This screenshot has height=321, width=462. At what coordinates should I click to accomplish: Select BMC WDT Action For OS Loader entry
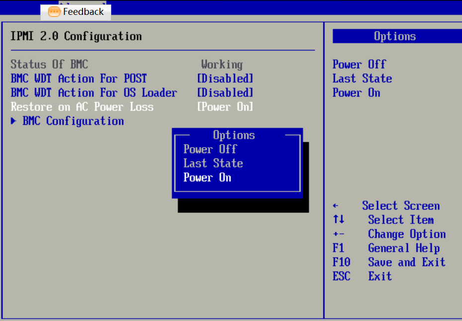click(x=93, y=93)
